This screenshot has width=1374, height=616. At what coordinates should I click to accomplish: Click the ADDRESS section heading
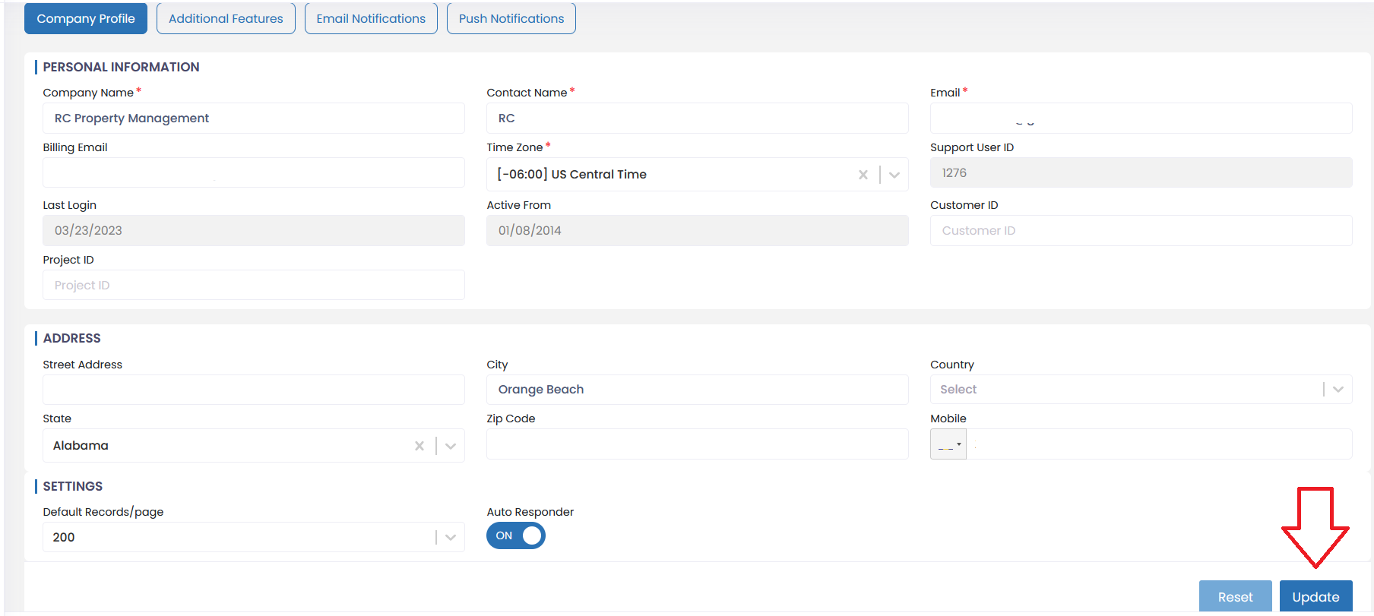coord(71,338)
